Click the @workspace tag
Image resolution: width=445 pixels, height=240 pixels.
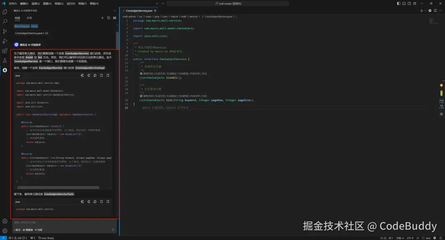coord(22,26)
